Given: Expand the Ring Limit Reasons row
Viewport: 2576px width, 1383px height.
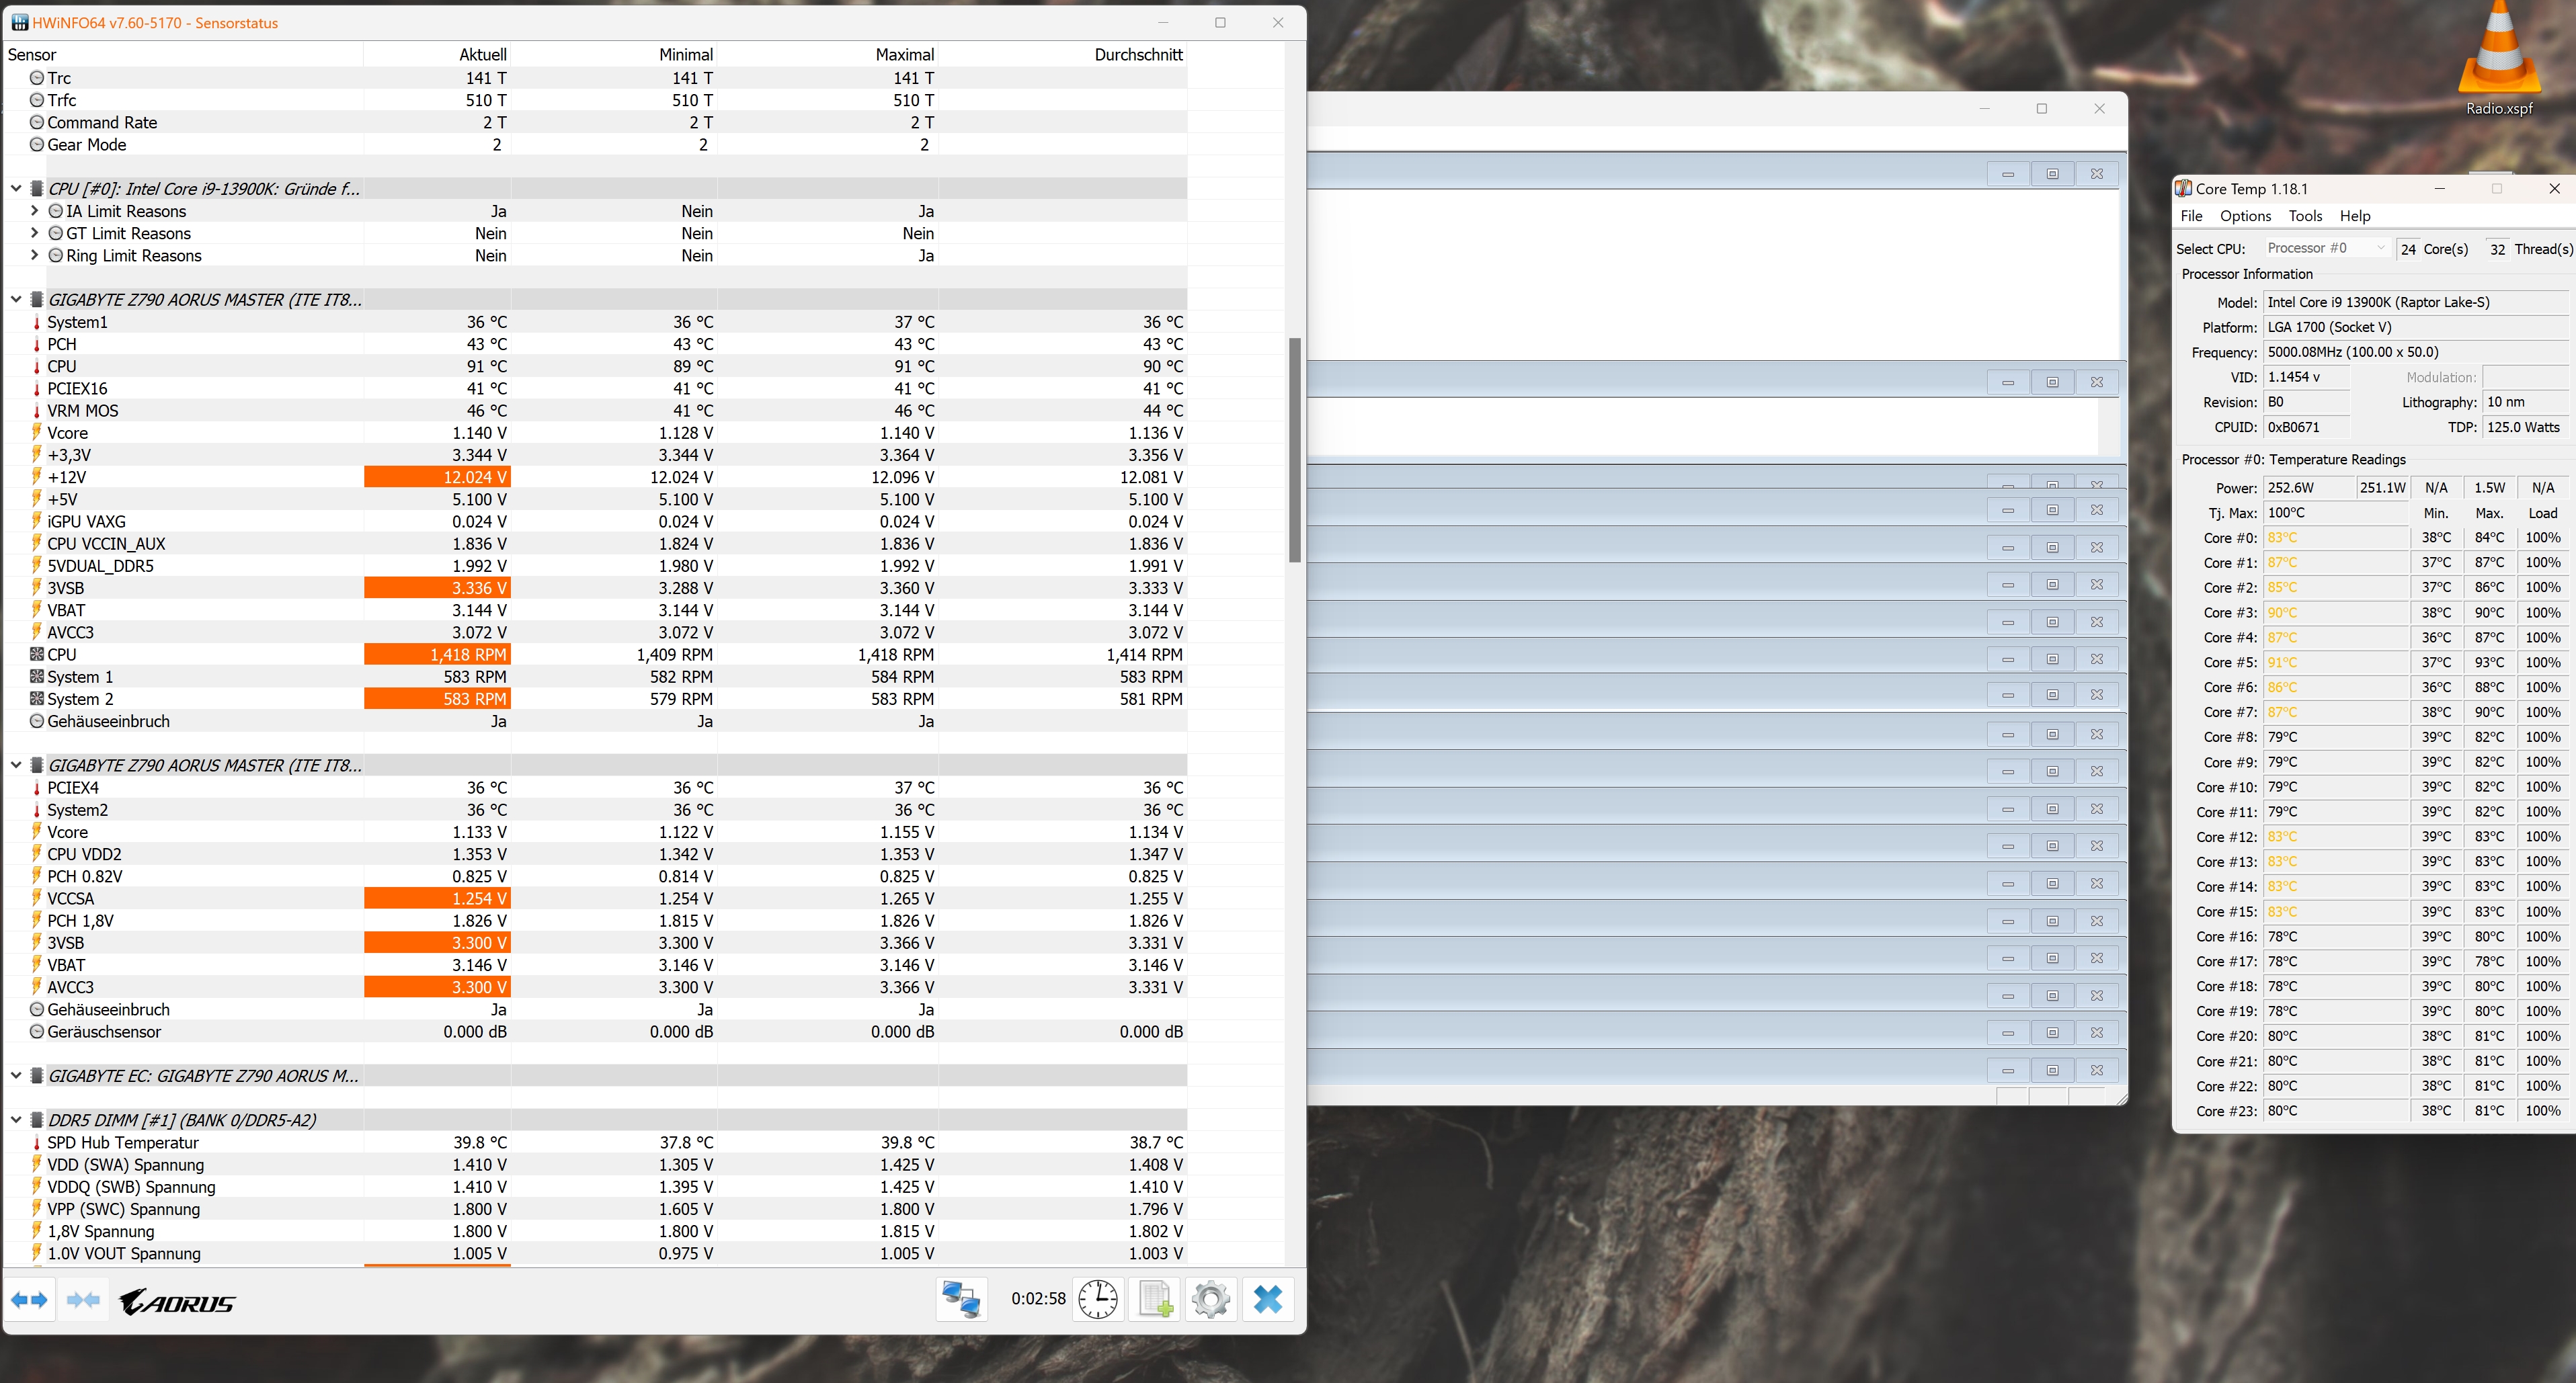Looking at the screenshot, I should click(x=35, y=255).
